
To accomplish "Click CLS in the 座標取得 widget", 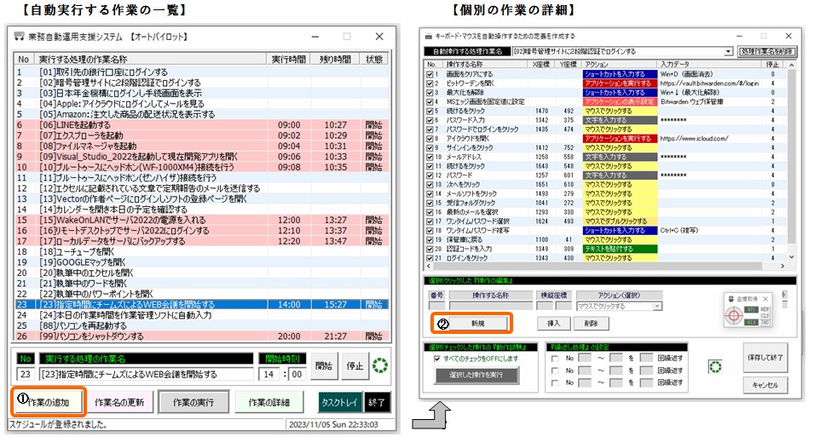I will coord(765,315).
